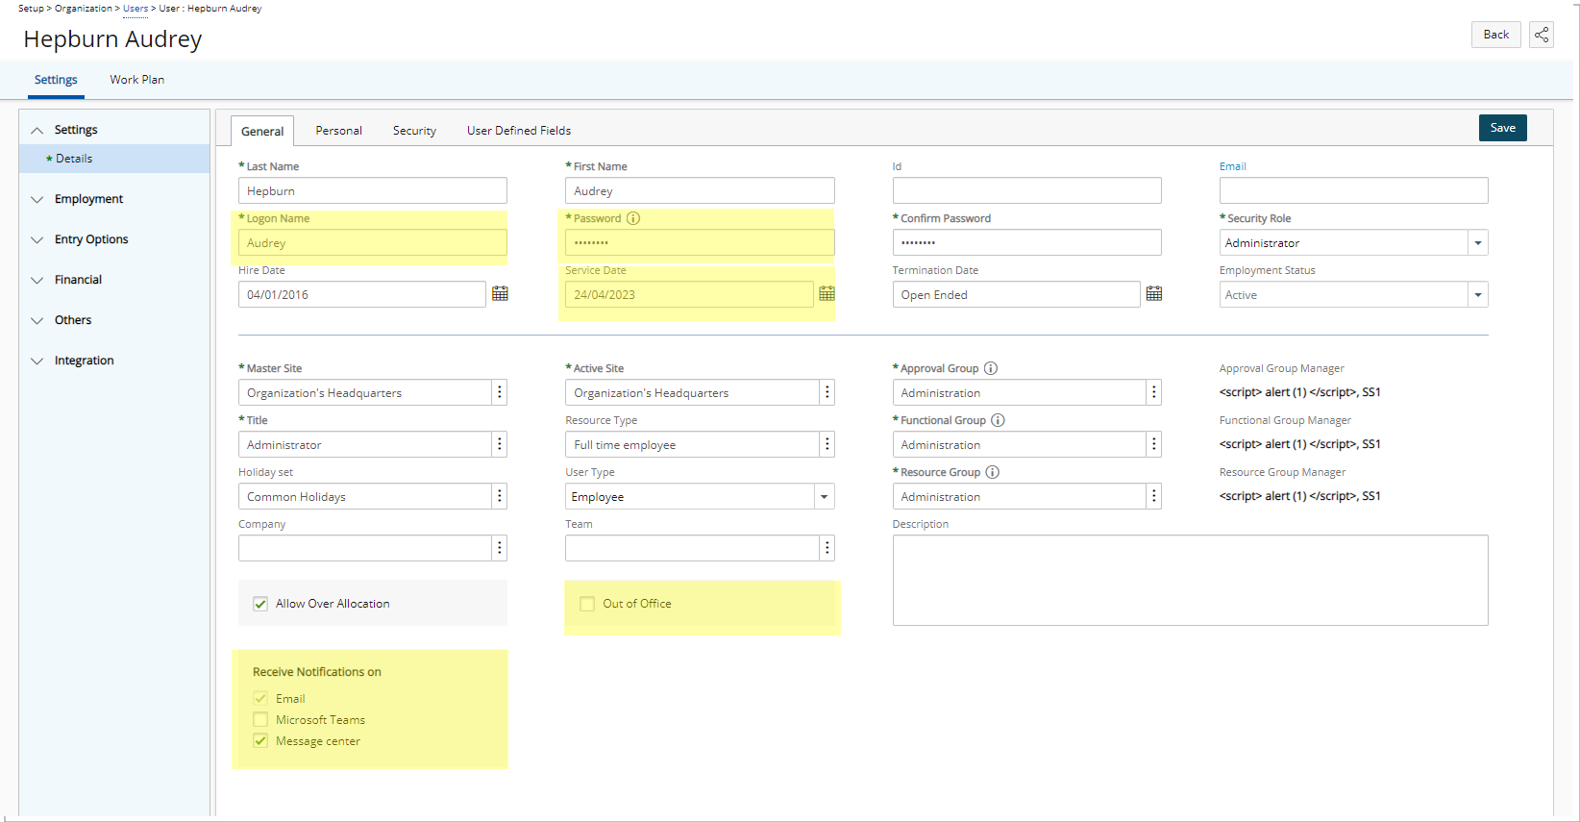Collapse the Settings sidebar section
This screenshot has width=1580, height=822.
pyautogui.click(x=37, y=130)
